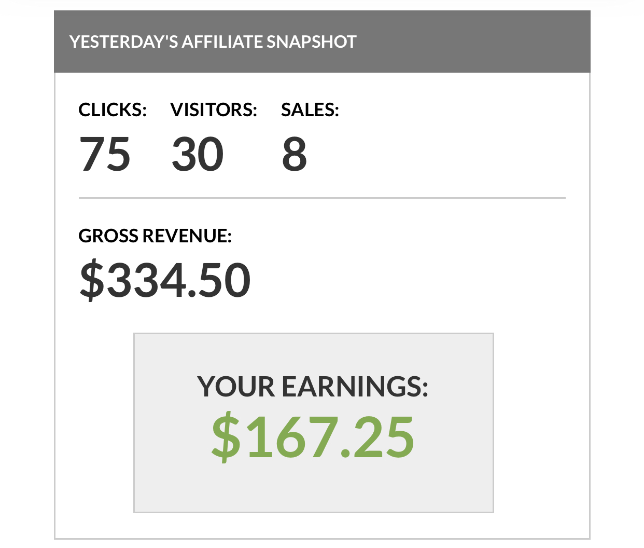The image size is (644, 548).
Task: Click the visitors count 30
Action: click(198, 154)
